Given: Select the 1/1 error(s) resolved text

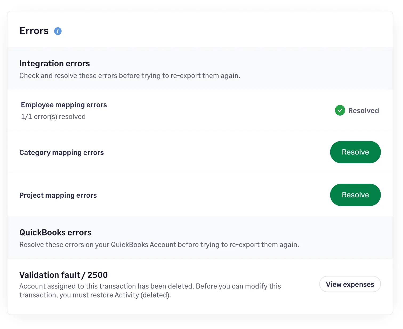Looking at the screenshot, I should tap(53, 116).
